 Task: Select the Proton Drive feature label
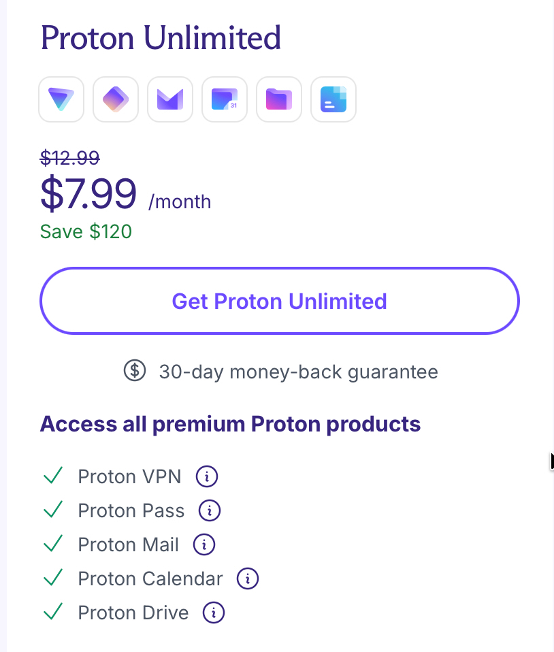pos(133,613)
